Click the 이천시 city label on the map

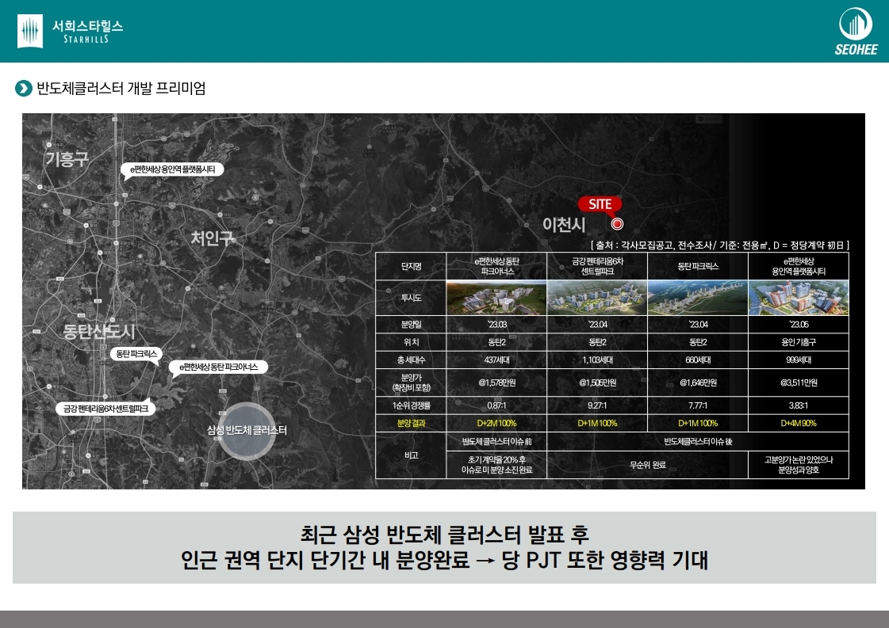click(x=564, y=224)
